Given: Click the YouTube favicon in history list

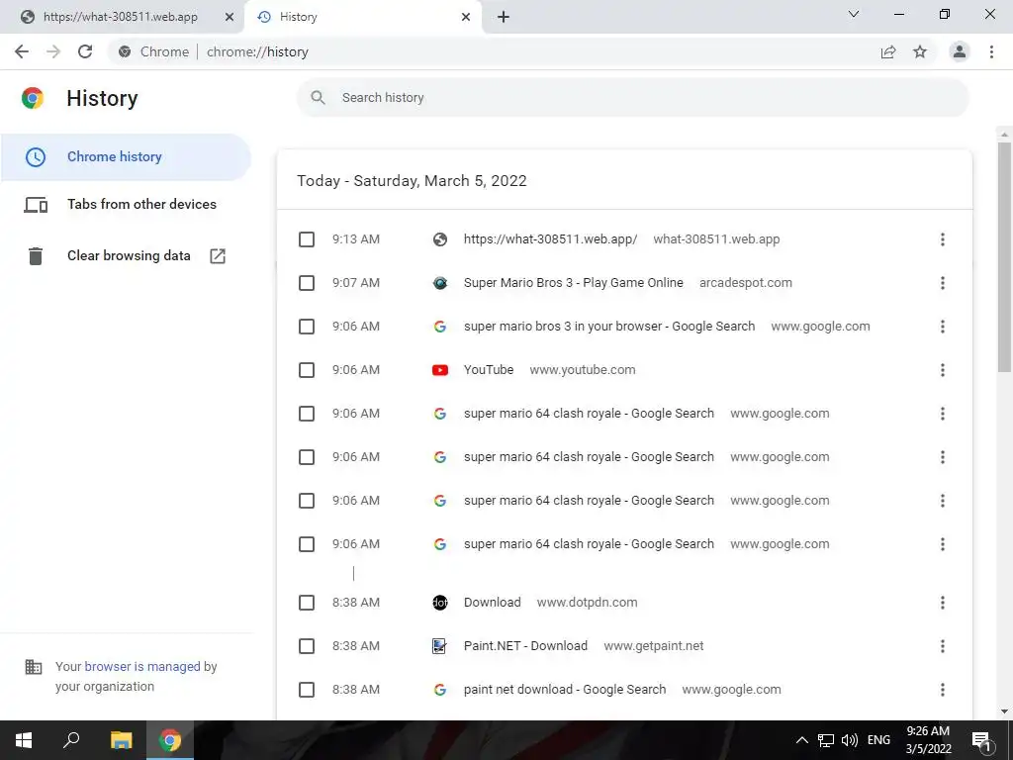Looking at the screenshot, I should [x=440, y=370].
